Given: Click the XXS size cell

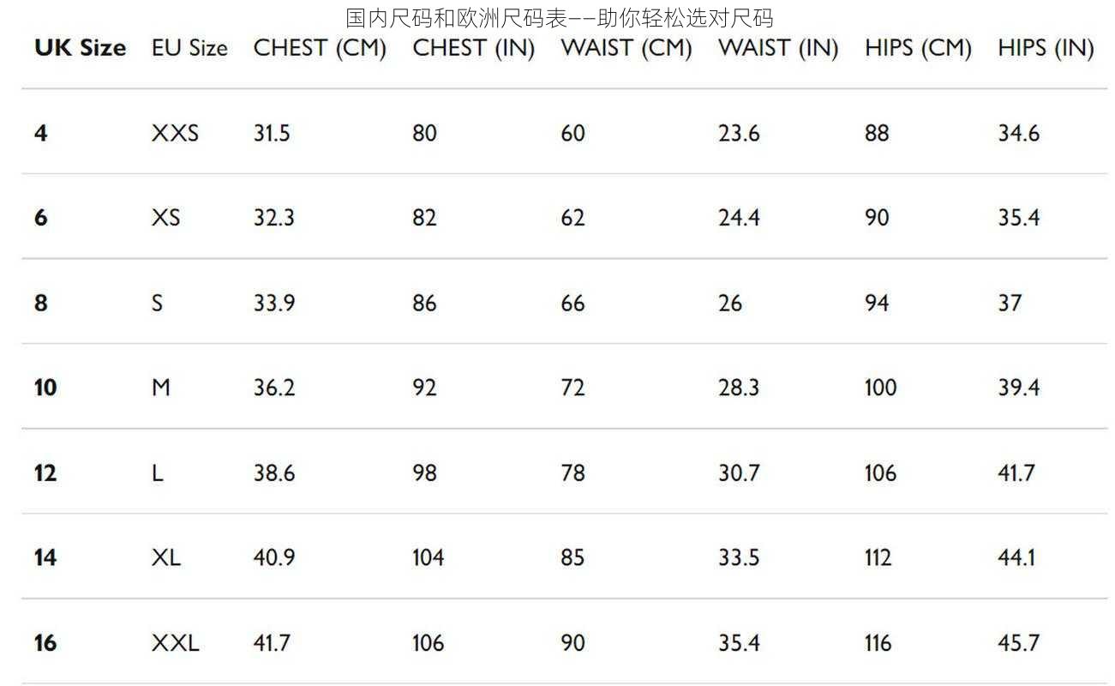Looking at the screenshot, I should click(x=175, y=133).
